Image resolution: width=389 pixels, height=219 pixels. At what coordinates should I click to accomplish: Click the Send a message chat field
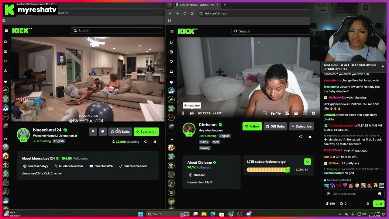tap(354, 194)
